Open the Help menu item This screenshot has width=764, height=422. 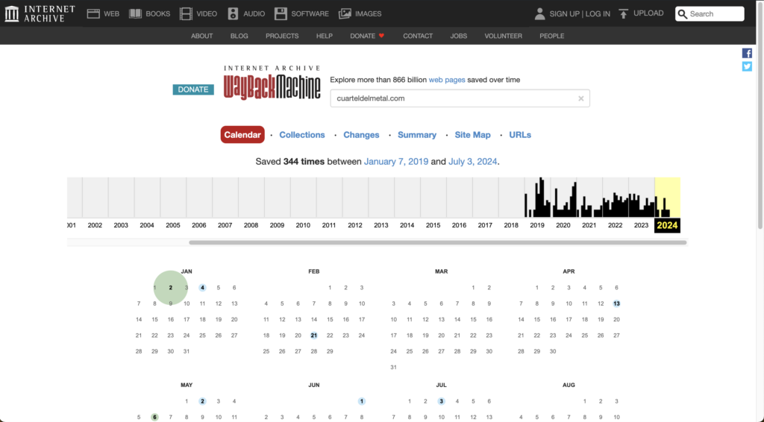324,36
